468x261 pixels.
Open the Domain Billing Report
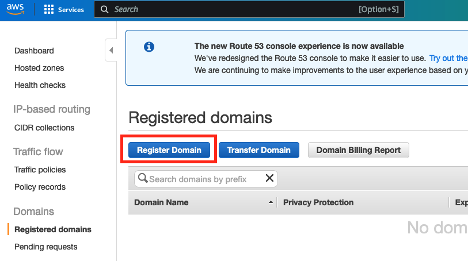[359, 150]
